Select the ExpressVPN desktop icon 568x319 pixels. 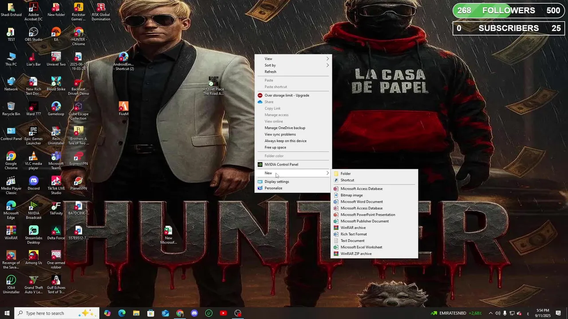79,159
